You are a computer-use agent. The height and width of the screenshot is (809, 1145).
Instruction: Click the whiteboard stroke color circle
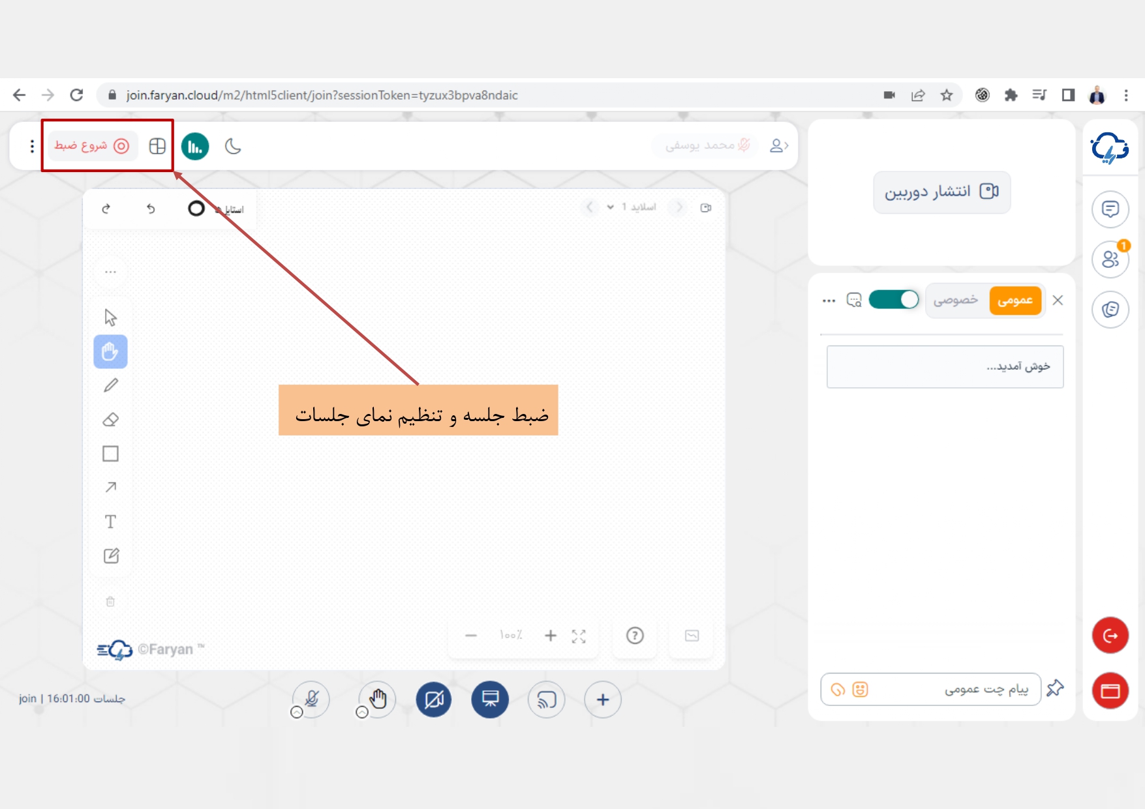[196, 208]
